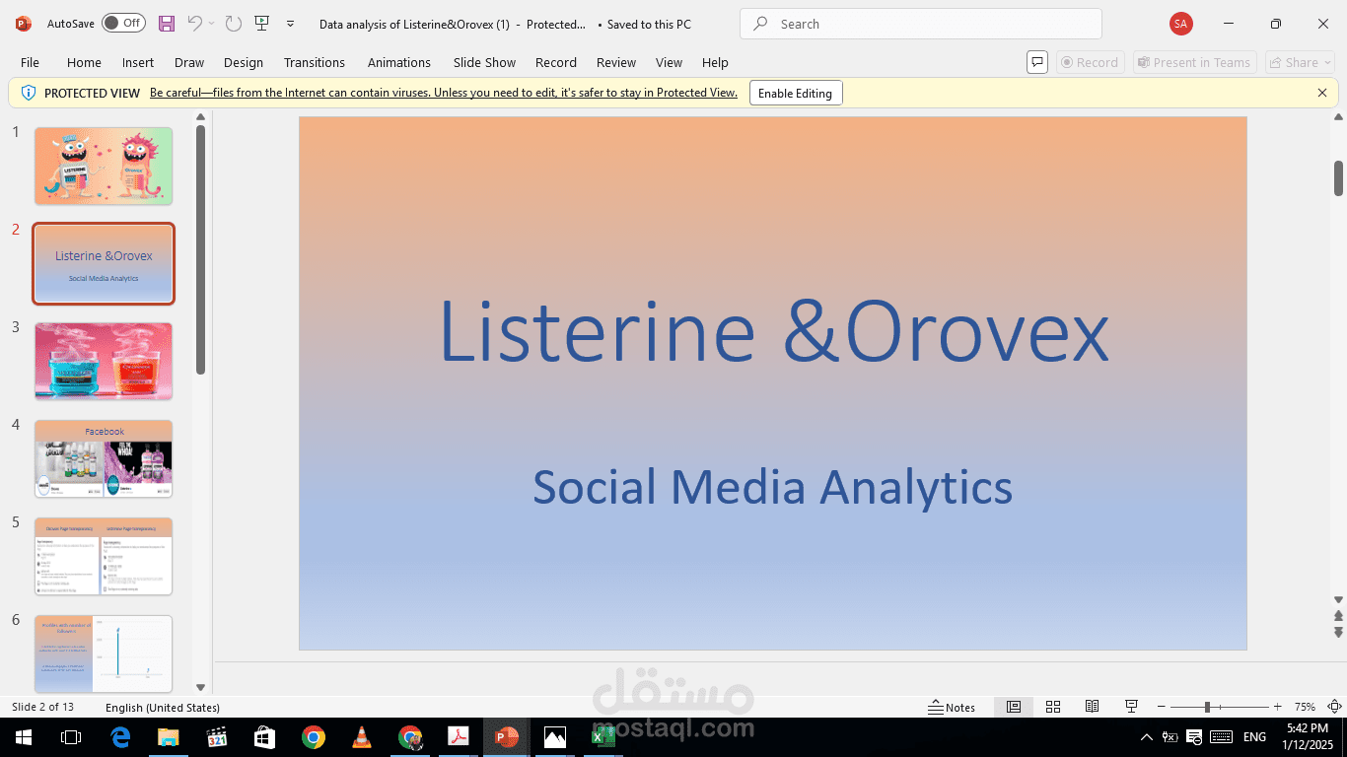Click the English (United States) language indicator
The height and width of the screenshot is (757, 1347).
(x=163, y=707)
